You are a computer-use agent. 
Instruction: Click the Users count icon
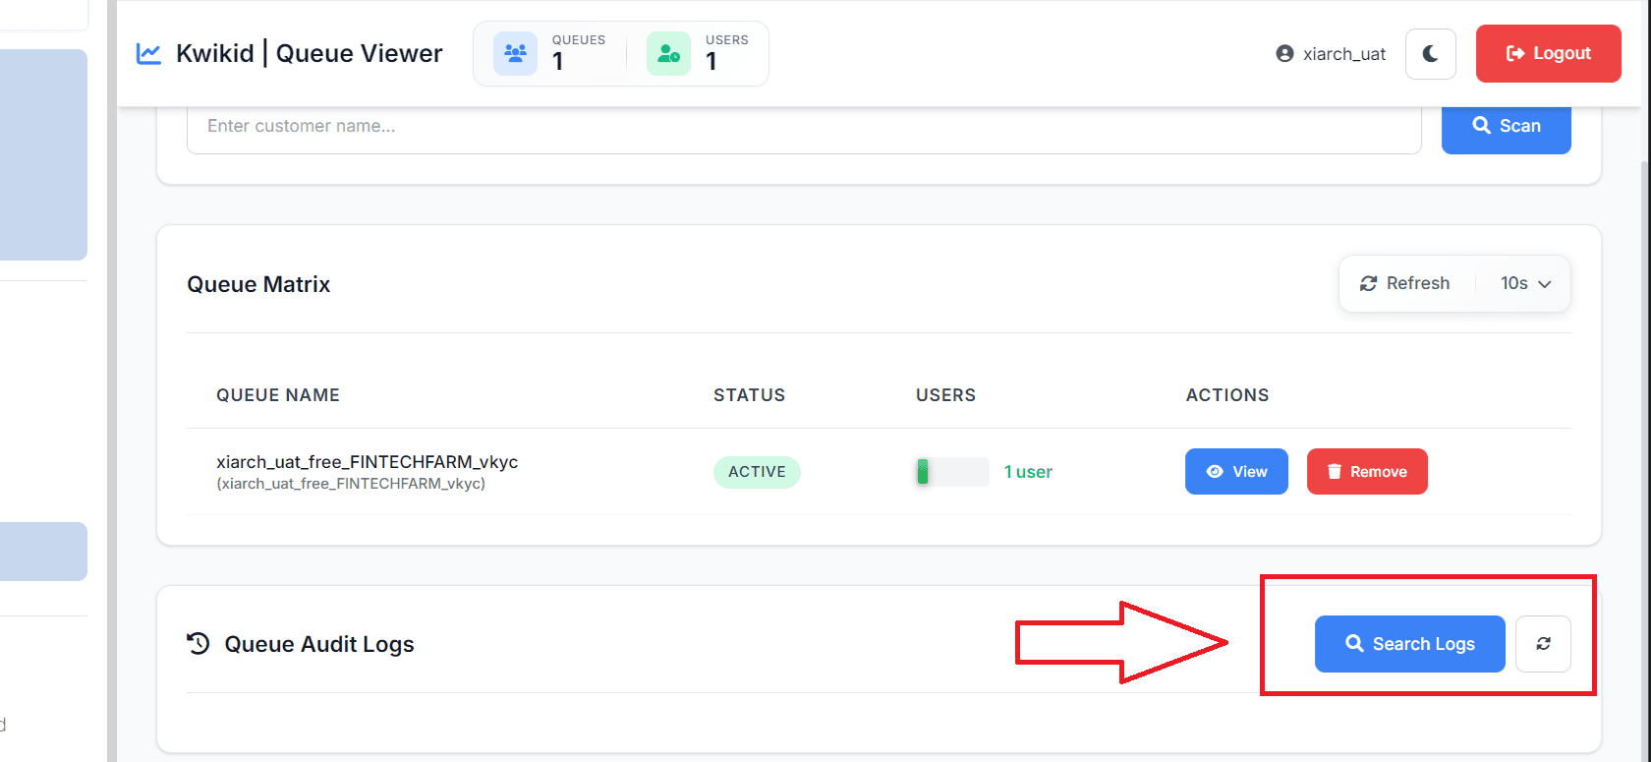pos(668,53)
